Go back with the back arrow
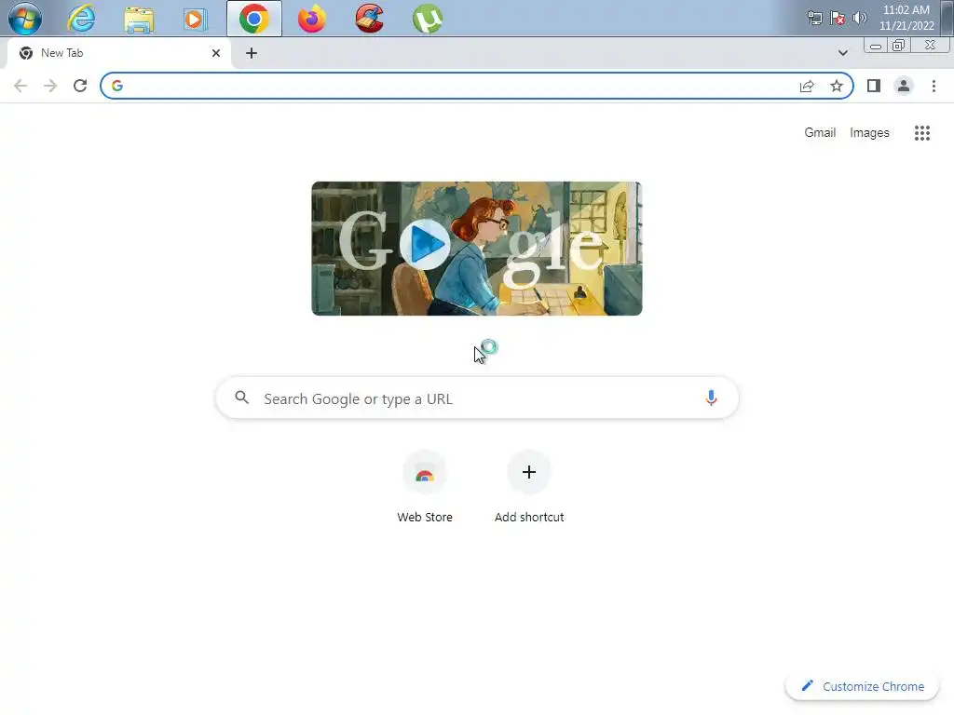 point(20,86)
